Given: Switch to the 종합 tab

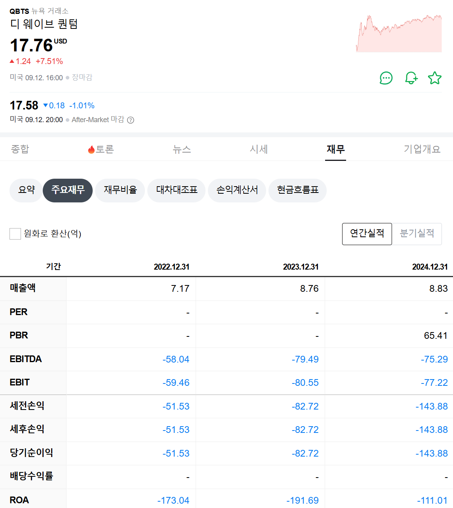Looking at the screenshot, I should 20,149.
